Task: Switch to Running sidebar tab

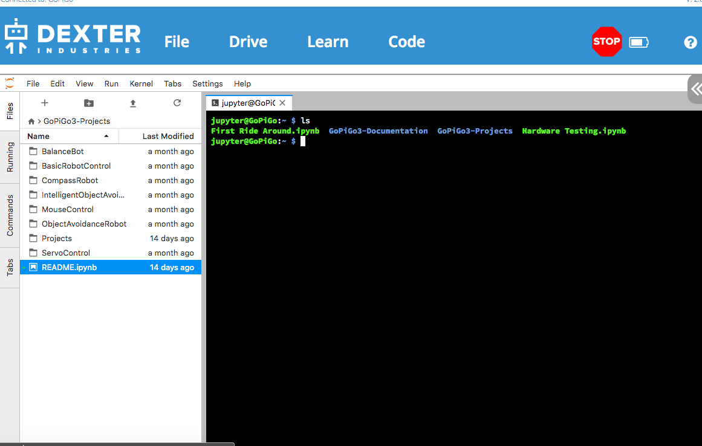Action: click(x=10, y=157)
